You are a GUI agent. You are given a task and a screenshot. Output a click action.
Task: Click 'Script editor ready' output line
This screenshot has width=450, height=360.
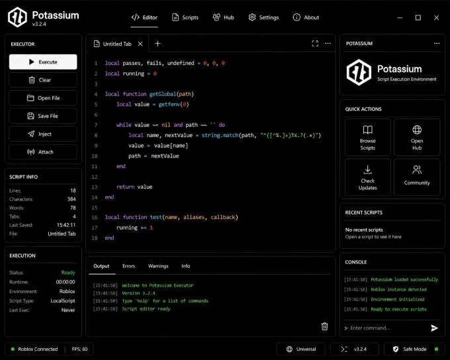[146, 309]
